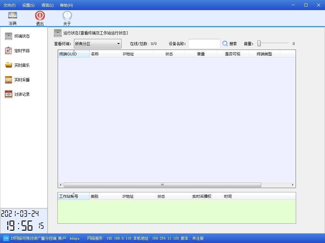Click the magnifier search icon
The image size is (325, 243).
[x=225, y=43]
